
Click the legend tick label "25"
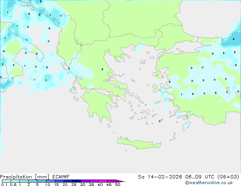[74, 184]
